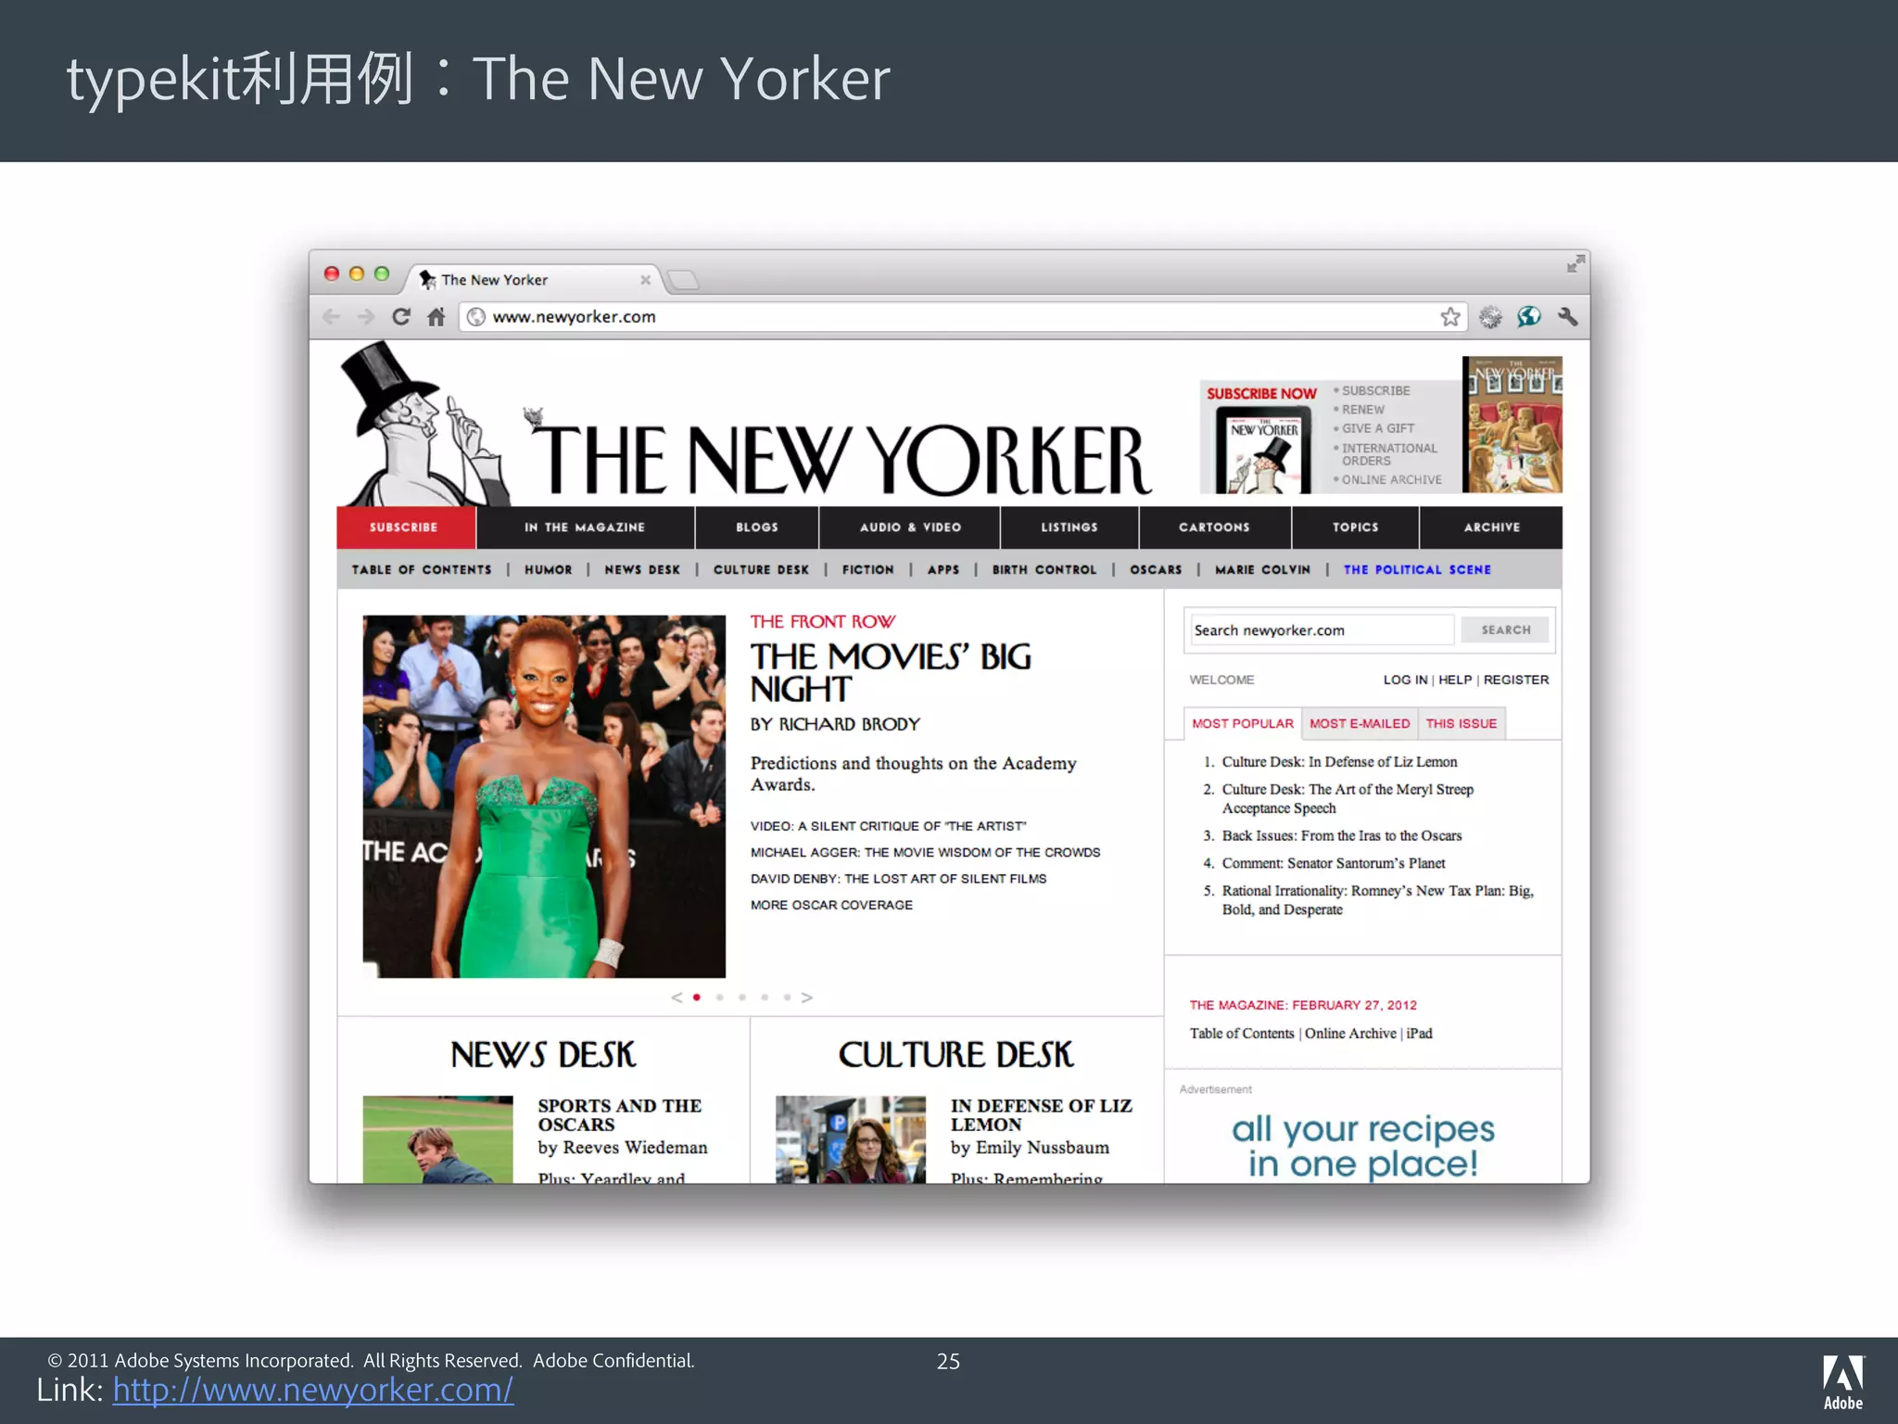Screen dimensions: 1898x1424
Task: Open The Movies' Big Night headline
Action: (890, 673)
